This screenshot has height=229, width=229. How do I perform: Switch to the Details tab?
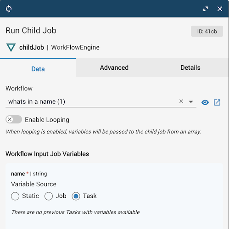pos(190,67)
